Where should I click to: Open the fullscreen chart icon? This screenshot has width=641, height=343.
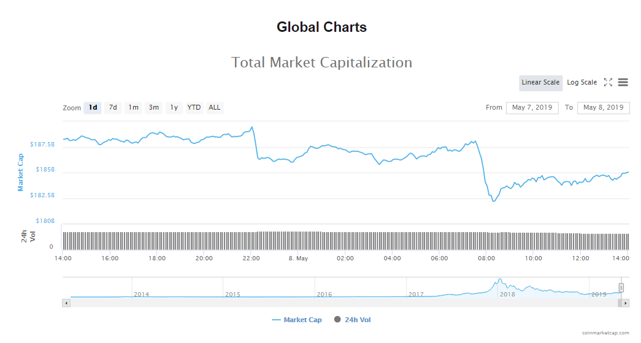(x=608, y=83)
